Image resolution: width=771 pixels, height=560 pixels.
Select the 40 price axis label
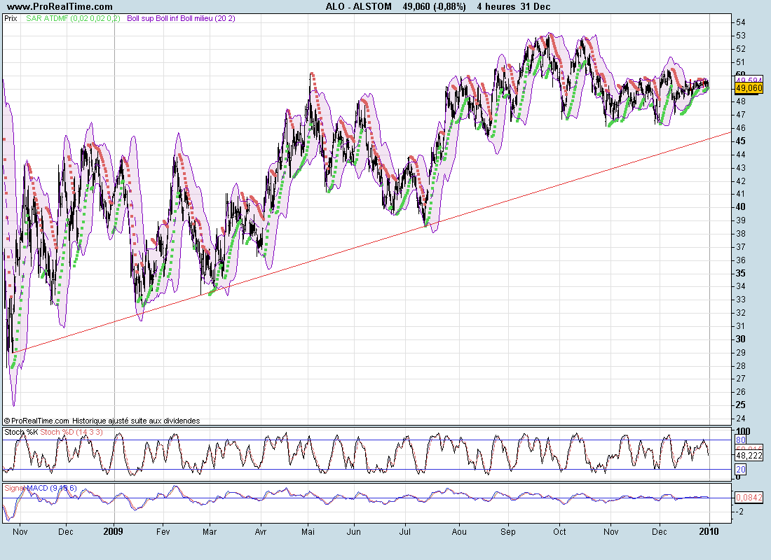[741, 207]
